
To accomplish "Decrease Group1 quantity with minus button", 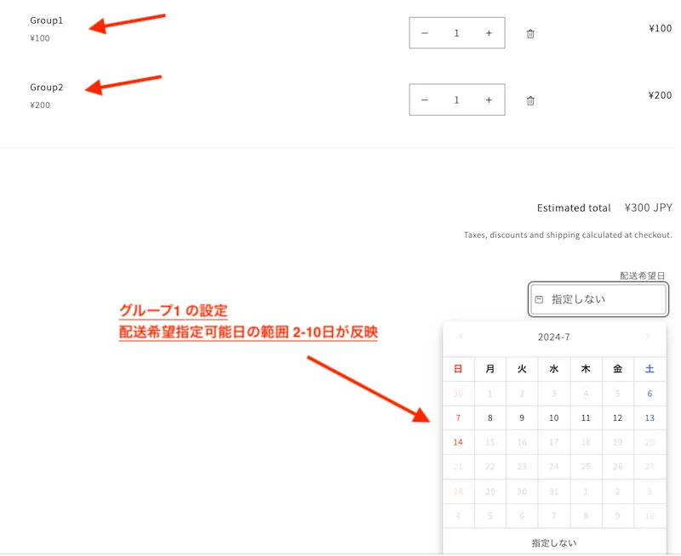I will [x=425, y=33].
